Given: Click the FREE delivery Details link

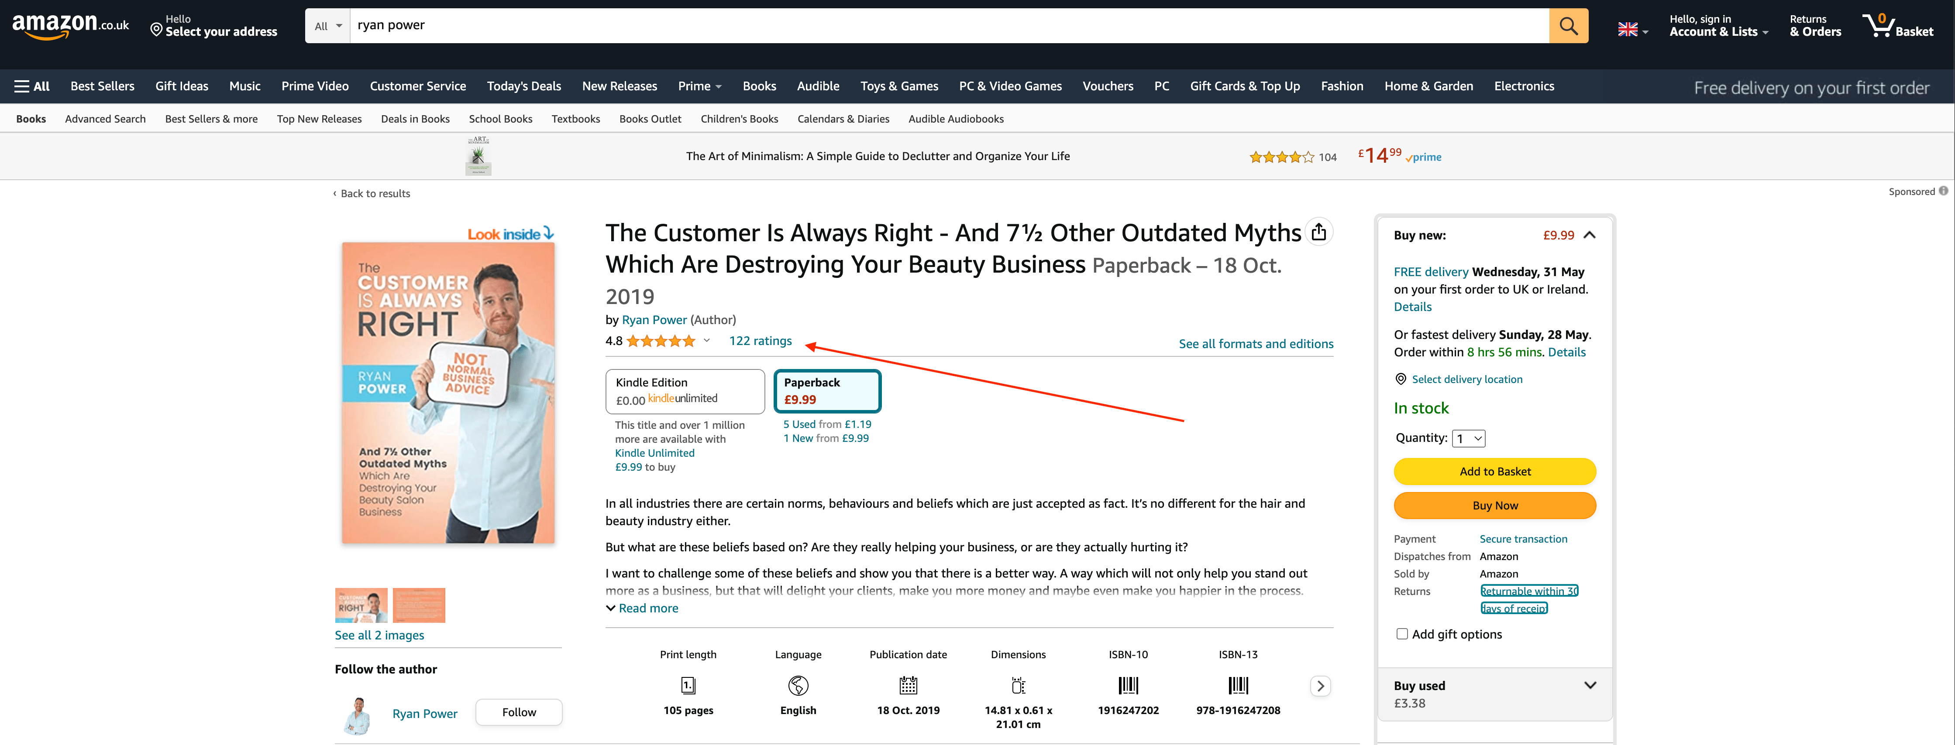Looking at the screenshot, I should 1412,307.
